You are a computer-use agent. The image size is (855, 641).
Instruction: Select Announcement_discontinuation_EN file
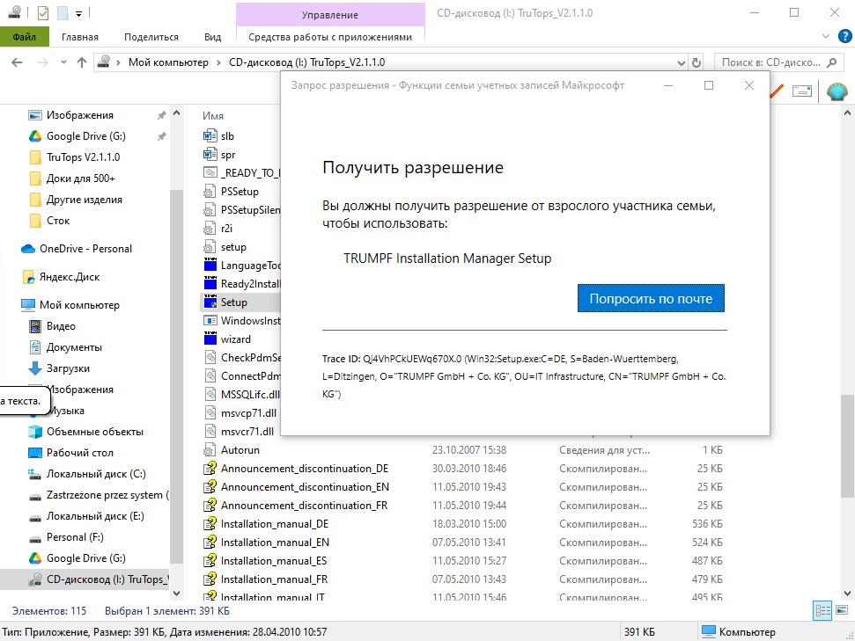click(305, 487)
